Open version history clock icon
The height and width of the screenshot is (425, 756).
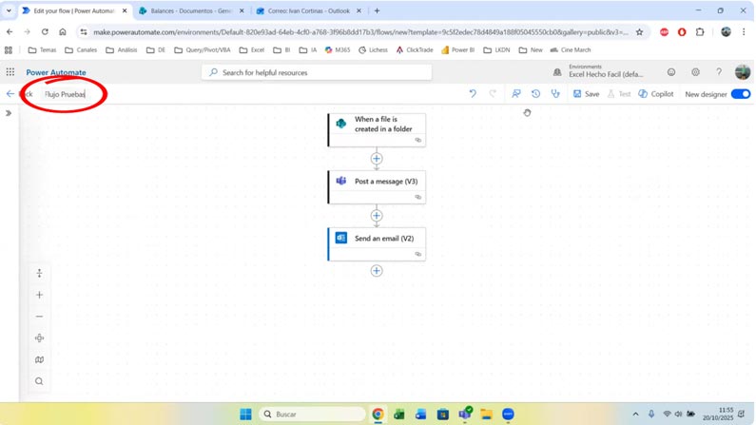point(535,94)
